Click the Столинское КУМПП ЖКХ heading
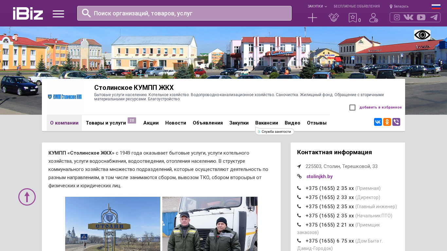This screenshot has height=251, width=447. 134,88
